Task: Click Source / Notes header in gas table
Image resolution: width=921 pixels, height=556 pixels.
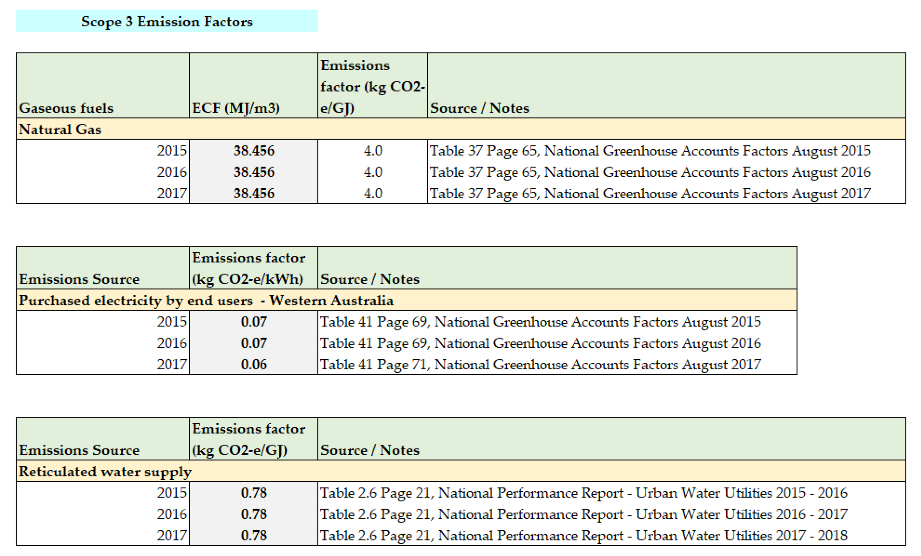Action: tap(479, 108)
